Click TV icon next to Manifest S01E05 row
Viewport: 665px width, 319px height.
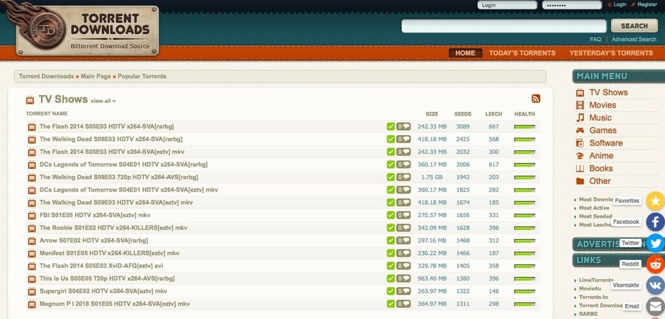pyautogui.click(x=32, y=253)
